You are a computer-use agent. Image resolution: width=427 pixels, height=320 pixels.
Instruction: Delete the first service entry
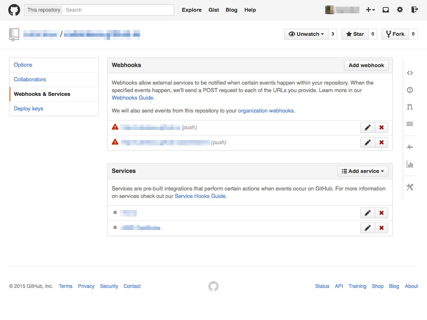[381, 212]
